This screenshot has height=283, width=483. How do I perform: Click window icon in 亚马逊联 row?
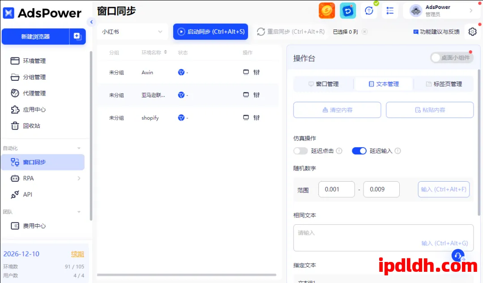[246, 95]
